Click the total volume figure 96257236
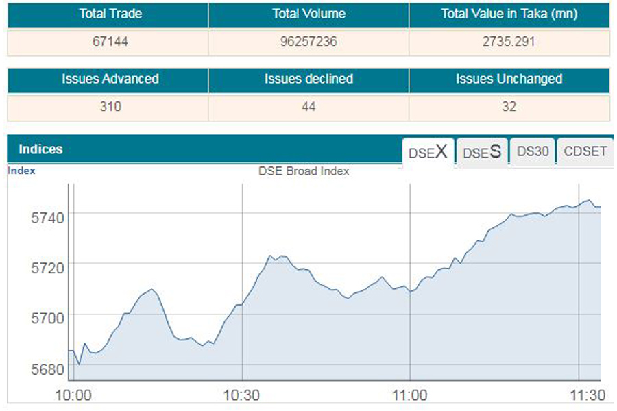Image resolution: width=617 pixels, height=411 pixels. pos(308,41)
